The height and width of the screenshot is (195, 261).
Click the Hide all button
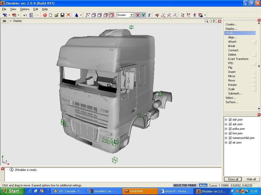(x=251, y=179)
